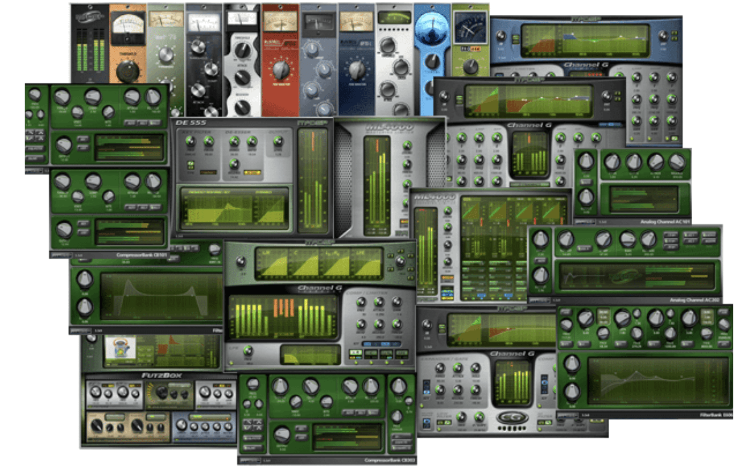736x467 pixels.
Task: Click the input knob beside the four compressor graphs
Action: tap(241, 261)
